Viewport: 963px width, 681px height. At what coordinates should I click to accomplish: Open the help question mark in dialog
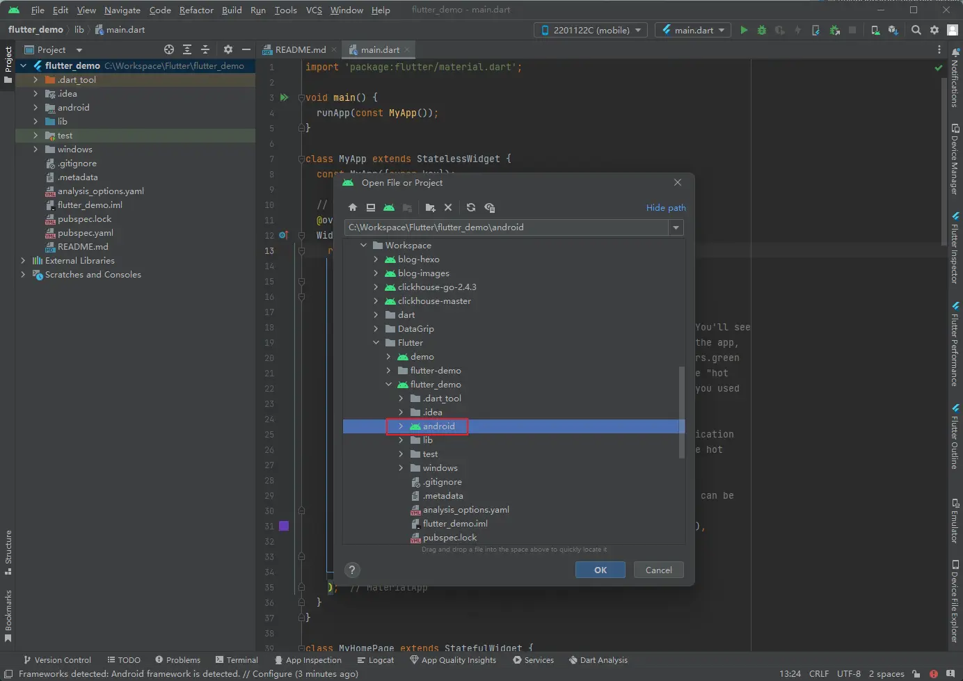pos(352,570)
